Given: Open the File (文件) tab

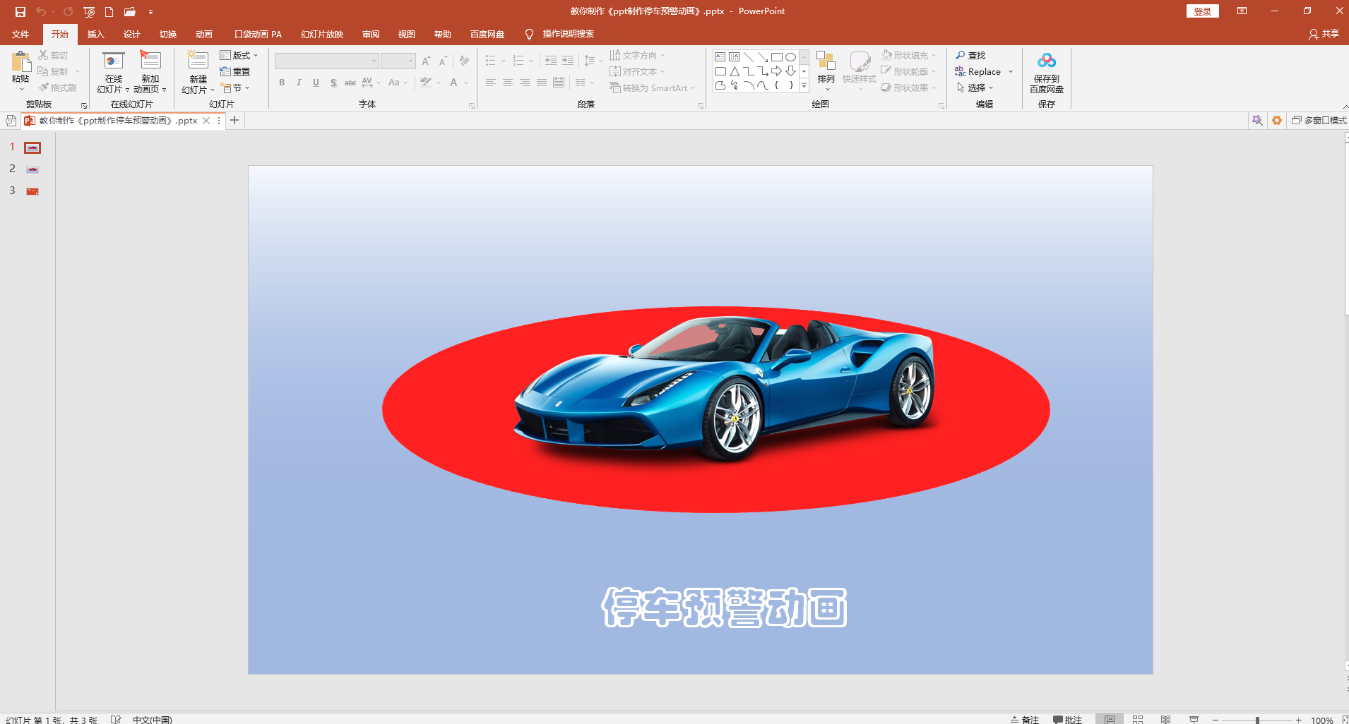Looking at the screenshot, I should pyautogui.click(x=20, y=35).
